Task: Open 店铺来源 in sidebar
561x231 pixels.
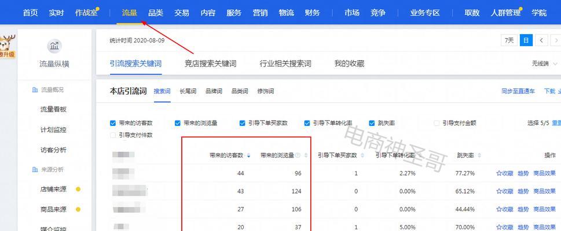Action: click(x=54, y=189)
